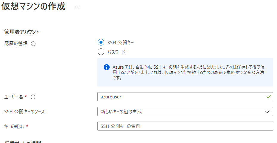
Task: Click info icon next to 認証の種類
Action: 33,44
